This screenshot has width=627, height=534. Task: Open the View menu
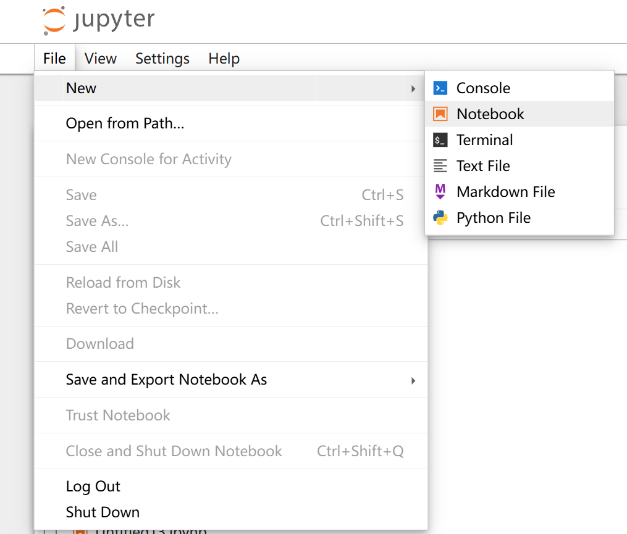point(100,58)
